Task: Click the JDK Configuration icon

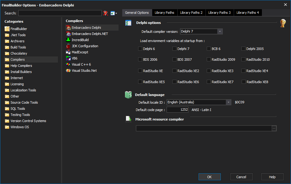Action: pyautogui.click(x=68, y=46)
